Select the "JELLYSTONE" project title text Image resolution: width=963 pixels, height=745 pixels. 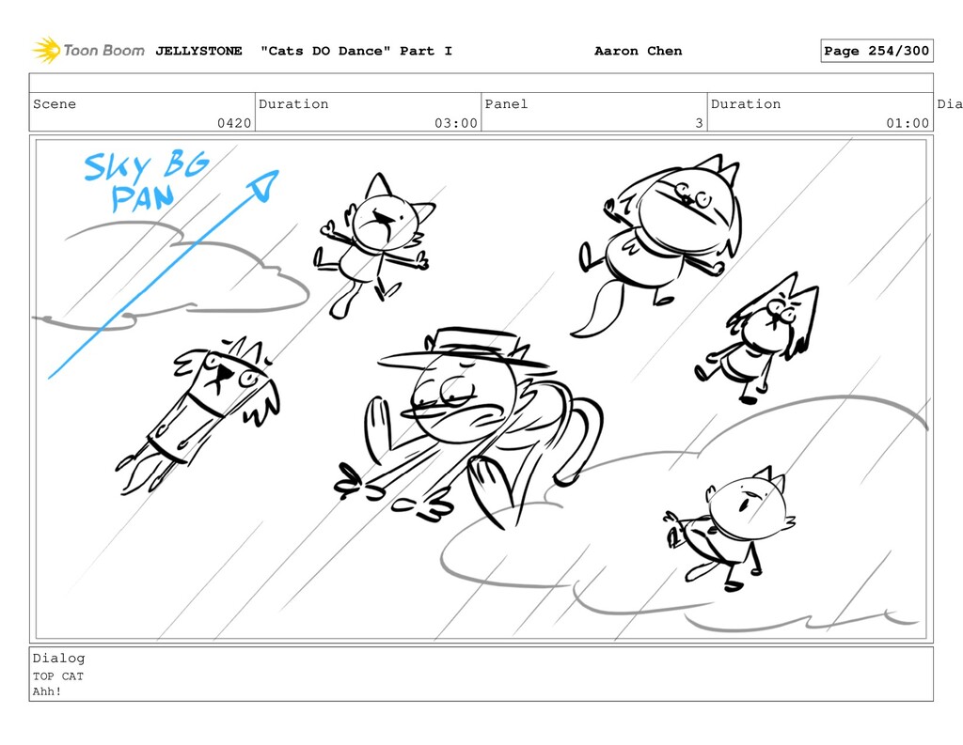pos(198,51)
